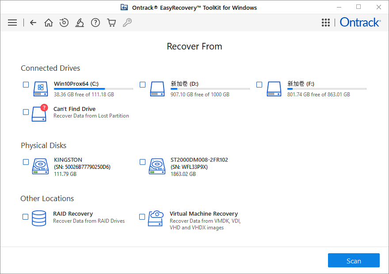Click the shopping cart icon
The height and width of the screenshot is (274, 389).
(x=111, y=23)
